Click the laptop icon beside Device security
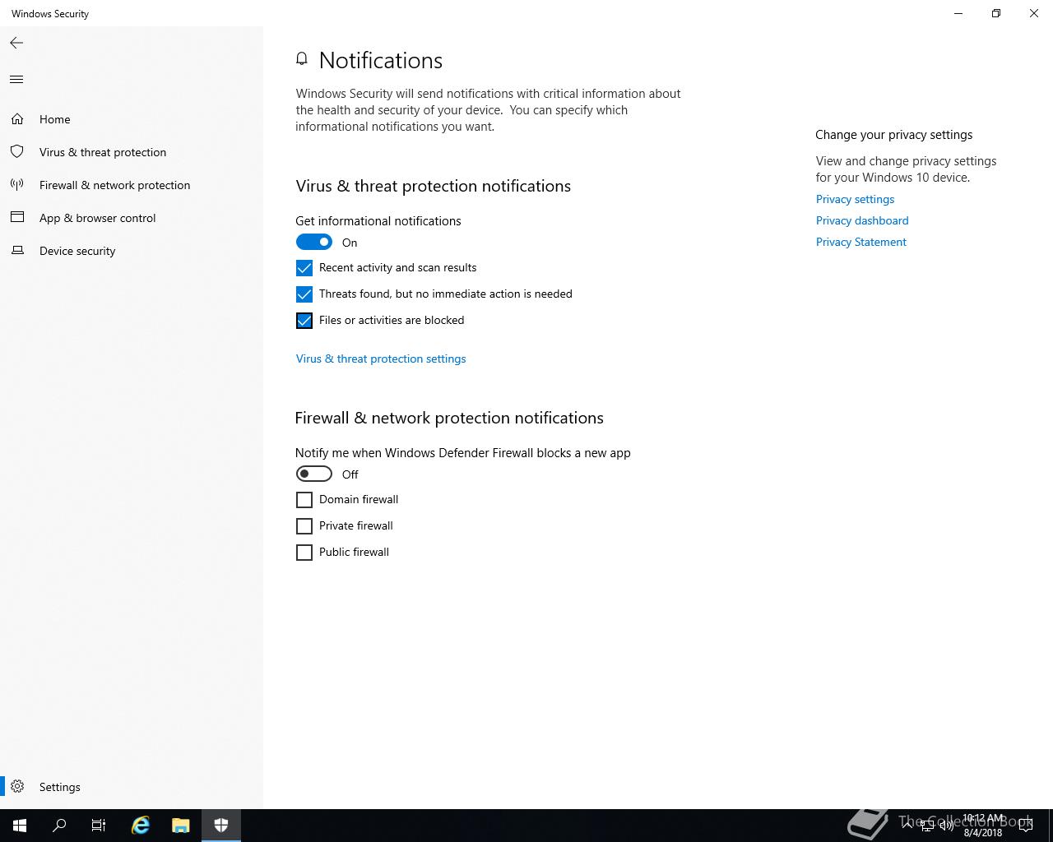Image resolution: width=1053 pixels, height=842 pixels. click(x=16, y=251)
